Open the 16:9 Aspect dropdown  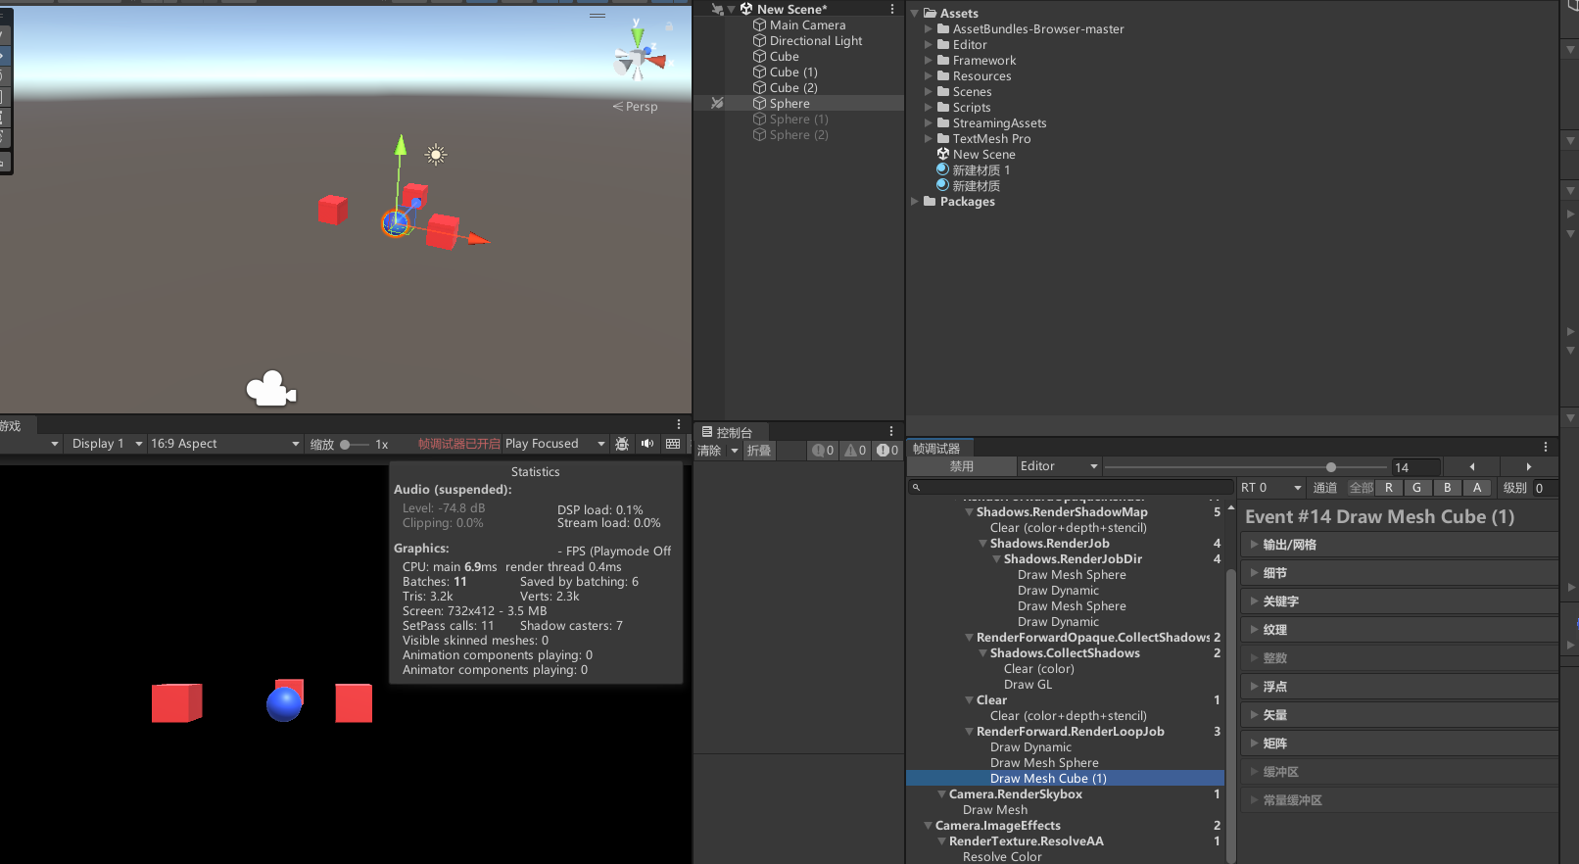coord(224,444)
